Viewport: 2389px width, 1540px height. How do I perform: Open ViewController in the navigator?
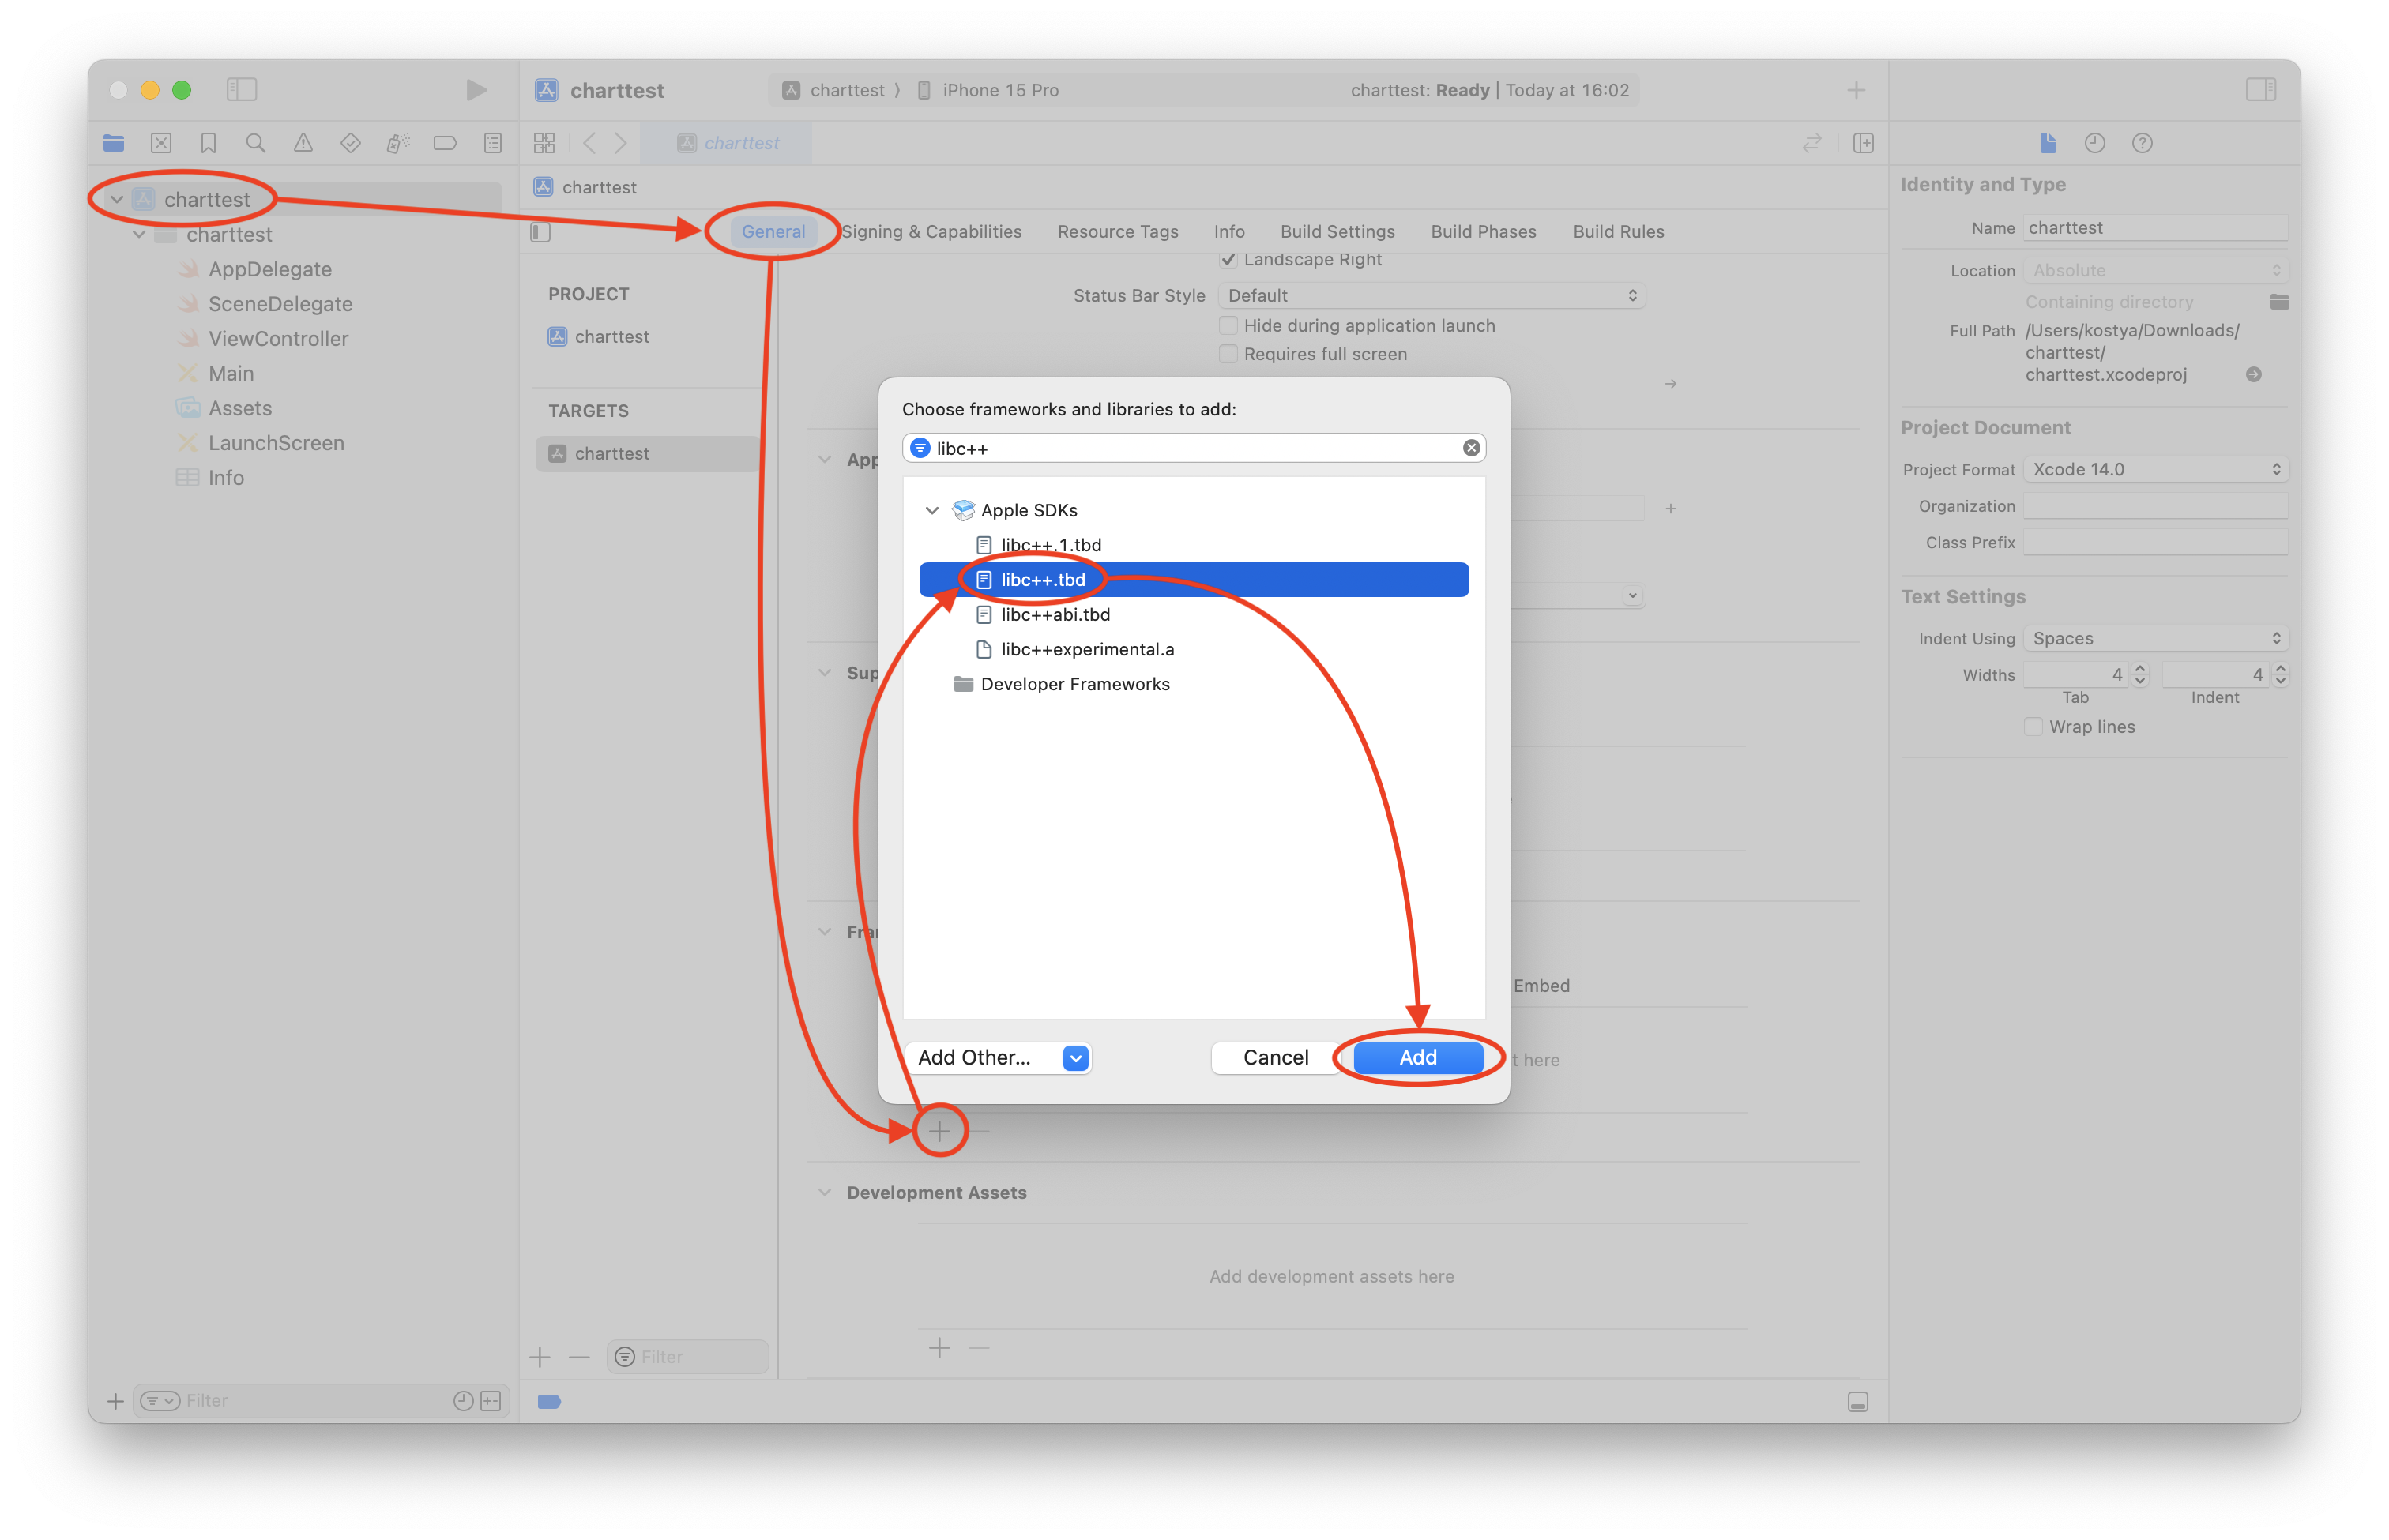(x=278, y=339)
